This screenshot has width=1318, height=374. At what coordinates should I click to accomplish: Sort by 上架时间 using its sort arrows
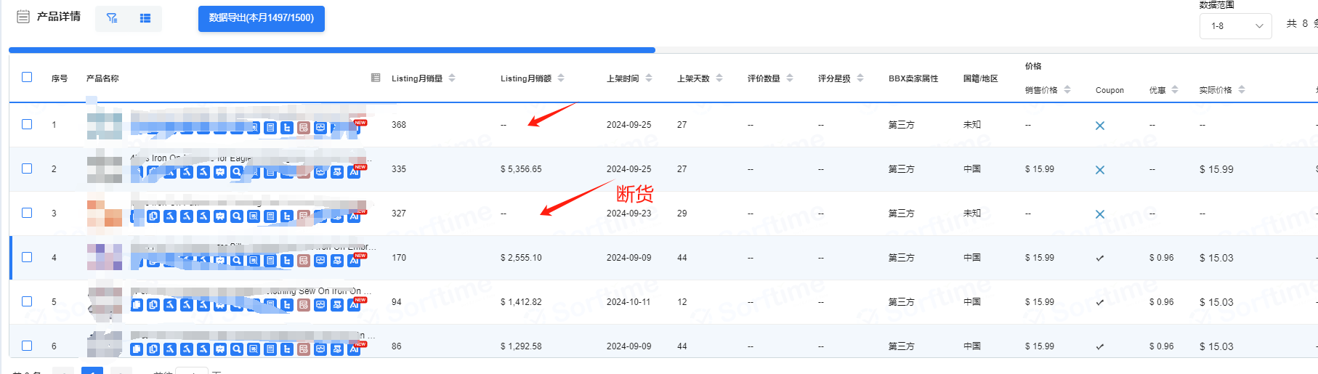pyautogui.click(x=649, y=78)
